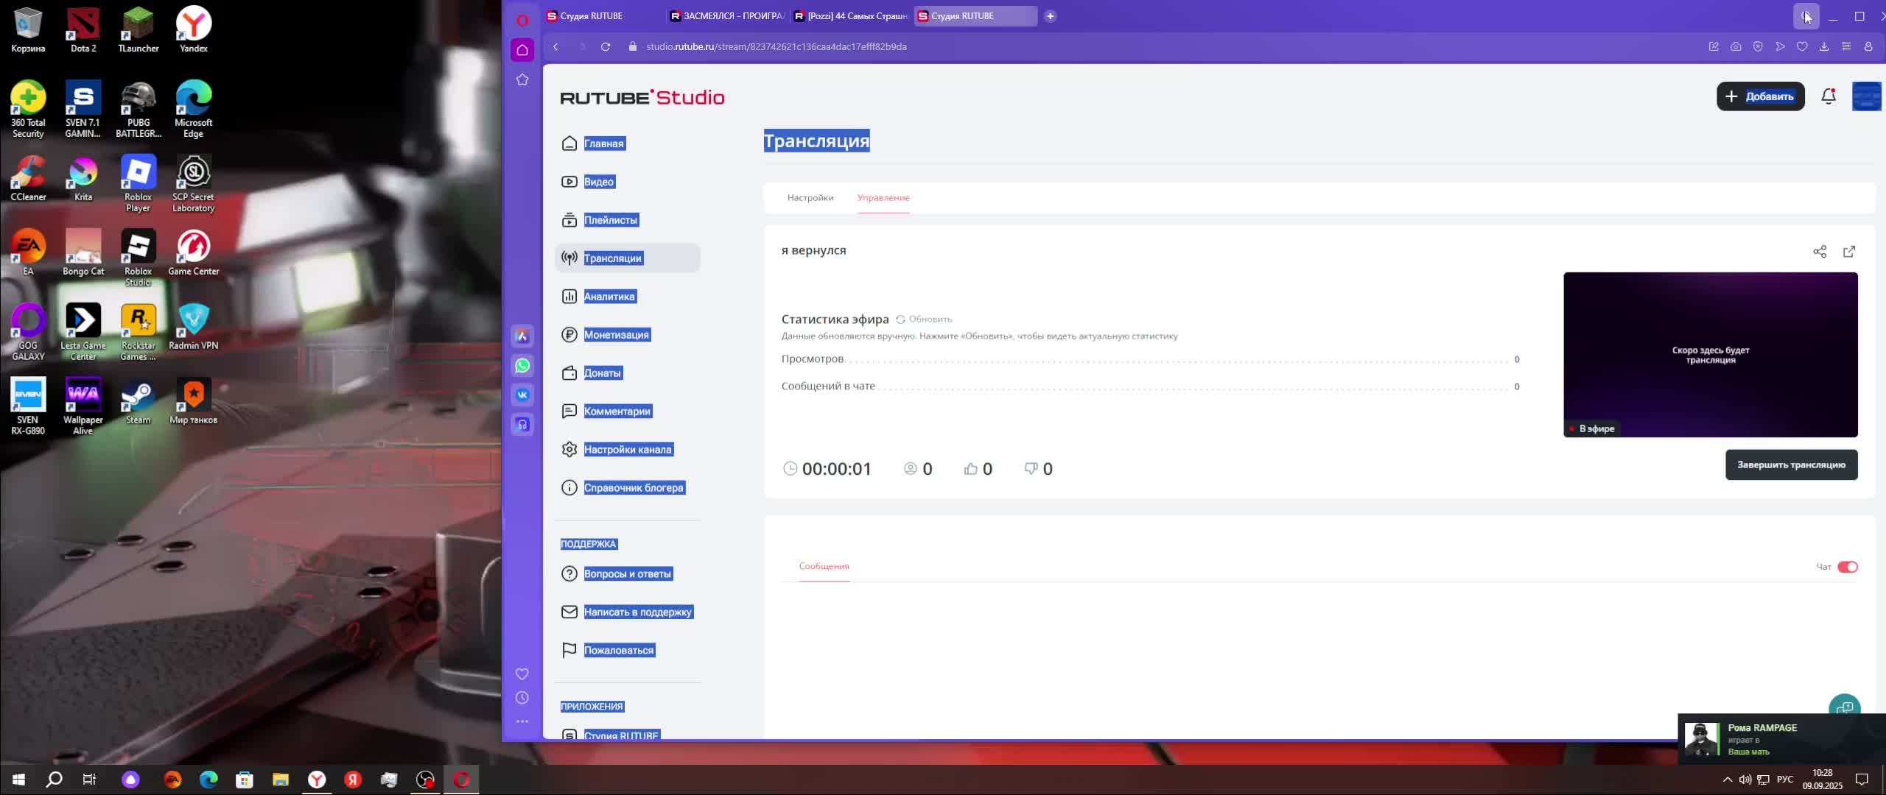Open Opera bookmarks star in sidebar
This screenshot has width=1886, height=795.
522,79
